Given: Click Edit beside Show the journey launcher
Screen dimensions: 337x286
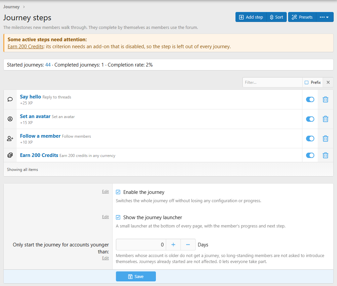Looking at the screenshot, I should point(105,217).
